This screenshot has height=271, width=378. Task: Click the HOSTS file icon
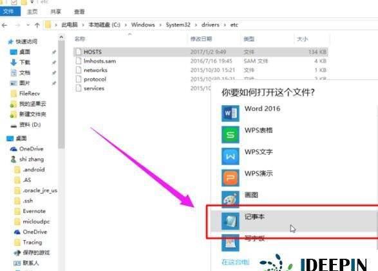pyautogui.click(x=79, y=52)
